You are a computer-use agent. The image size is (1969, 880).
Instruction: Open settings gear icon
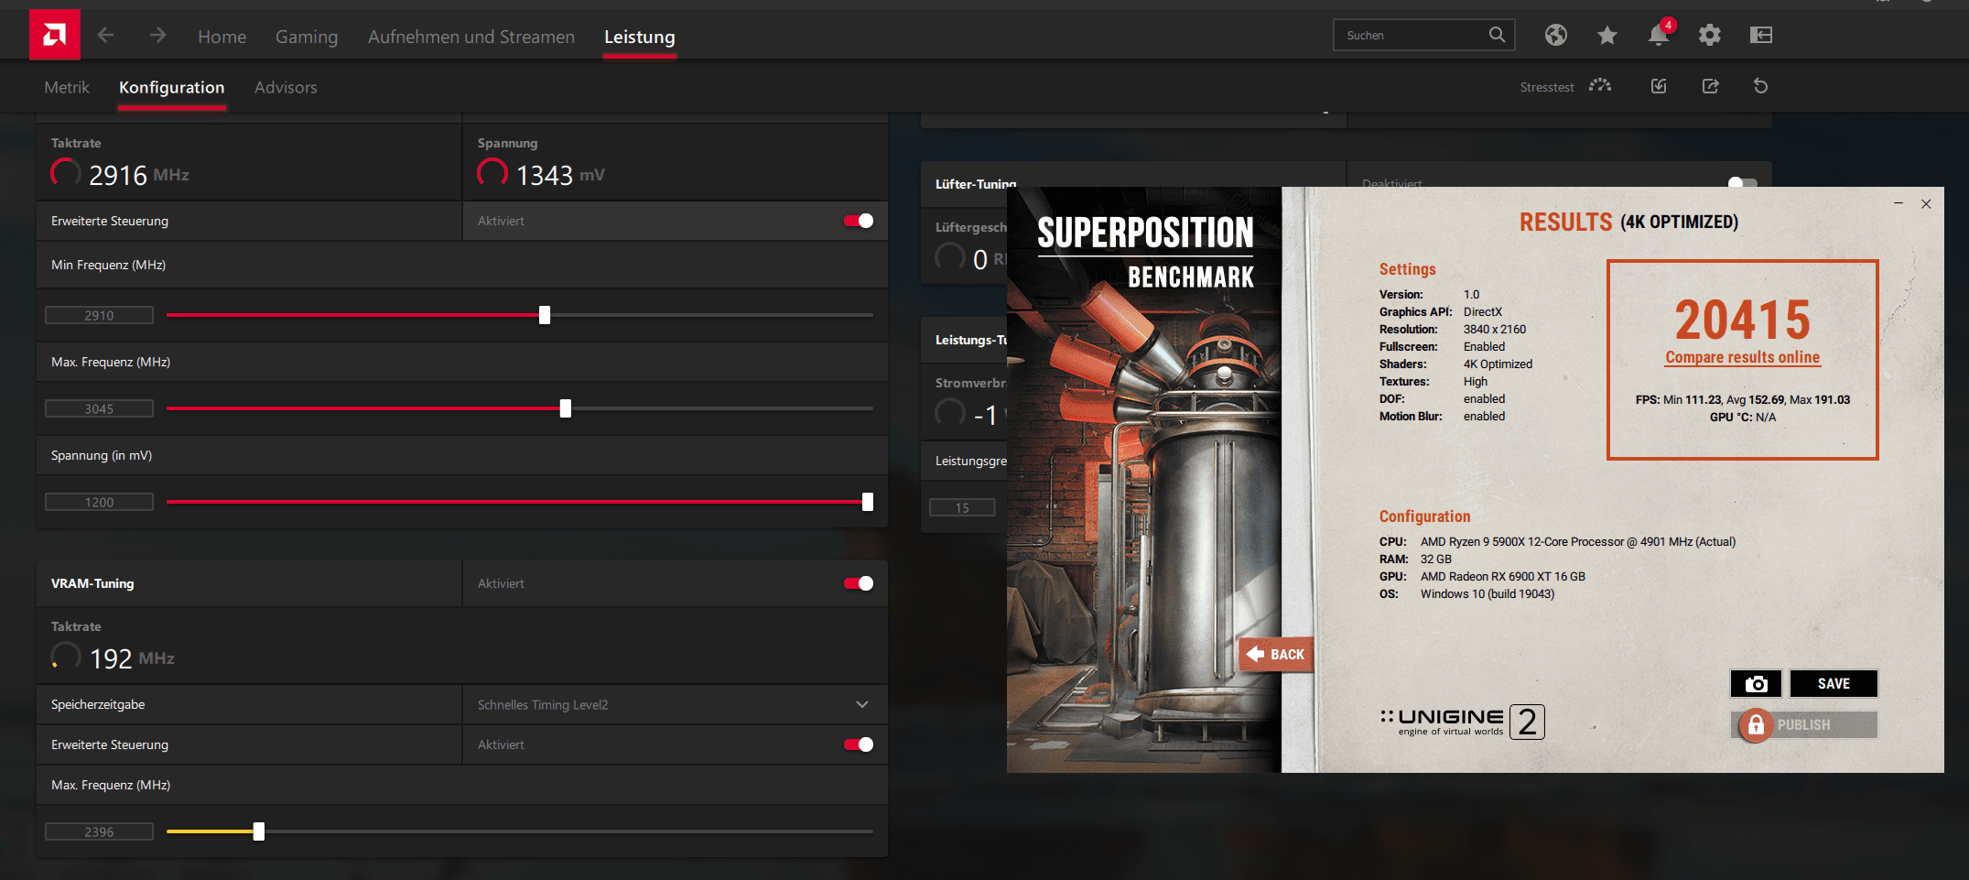point(1710,35)
